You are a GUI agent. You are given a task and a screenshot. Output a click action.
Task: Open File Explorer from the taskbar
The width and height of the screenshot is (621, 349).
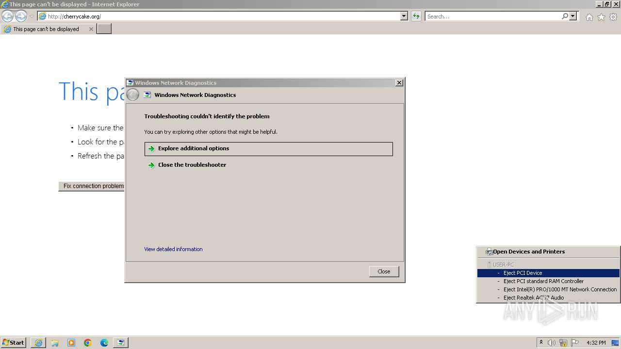(x=55, y=343)
